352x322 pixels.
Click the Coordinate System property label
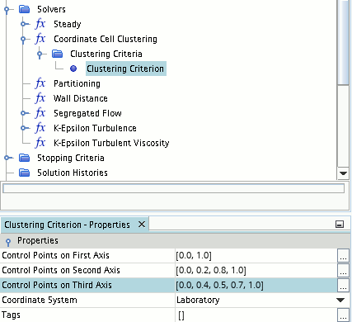pyautogui.click(x=40, y=300)
